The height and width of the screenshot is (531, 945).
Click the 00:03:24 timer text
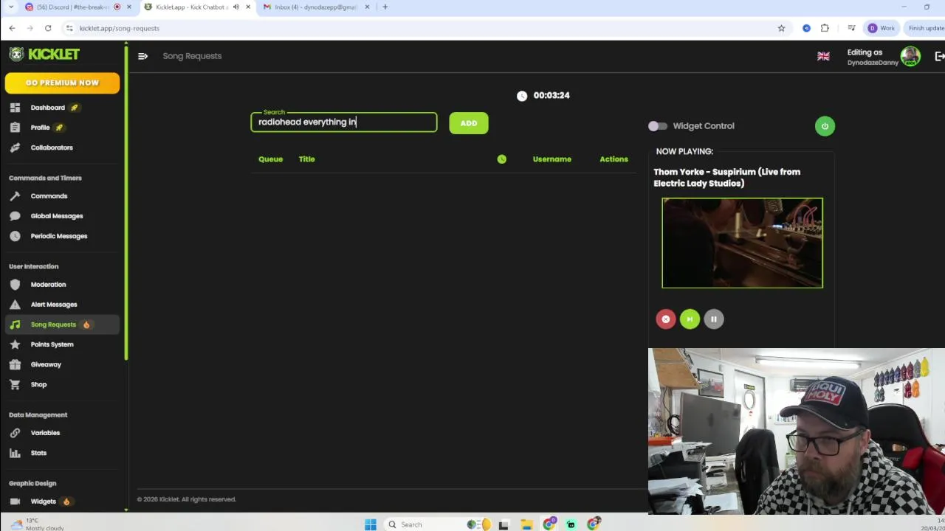pos(551,95)
